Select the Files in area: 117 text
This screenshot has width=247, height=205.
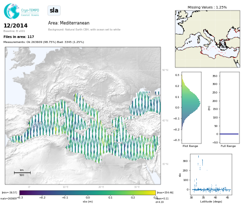click(x=19, y=37)
